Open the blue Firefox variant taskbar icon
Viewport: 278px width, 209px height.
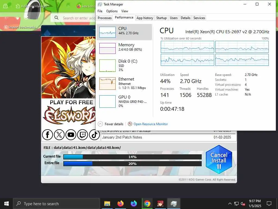coord(134,204)
